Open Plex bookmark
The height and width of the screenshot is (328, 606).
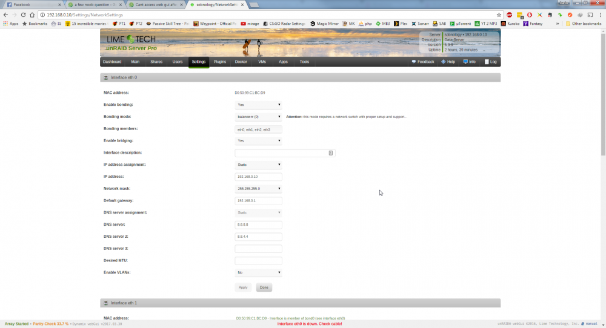tap(401, 24)
